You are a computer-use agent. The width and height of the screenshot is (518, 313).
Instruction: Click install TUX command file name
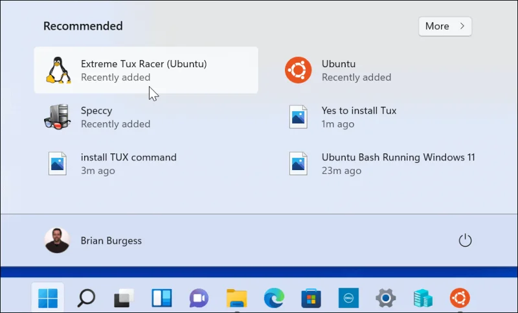[x=128, y=157]
